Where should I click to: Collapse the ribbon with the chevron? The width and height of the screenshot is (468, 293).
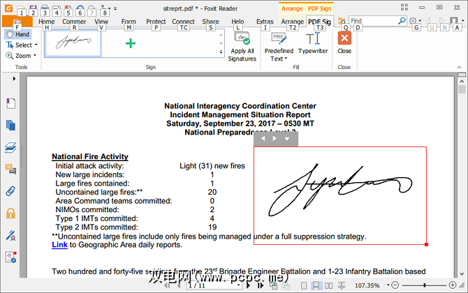[x=460, y=68]
